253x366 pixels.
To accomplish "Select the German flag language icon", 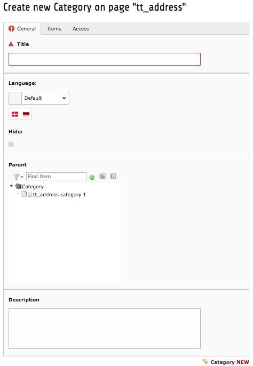I will [26, 114].
